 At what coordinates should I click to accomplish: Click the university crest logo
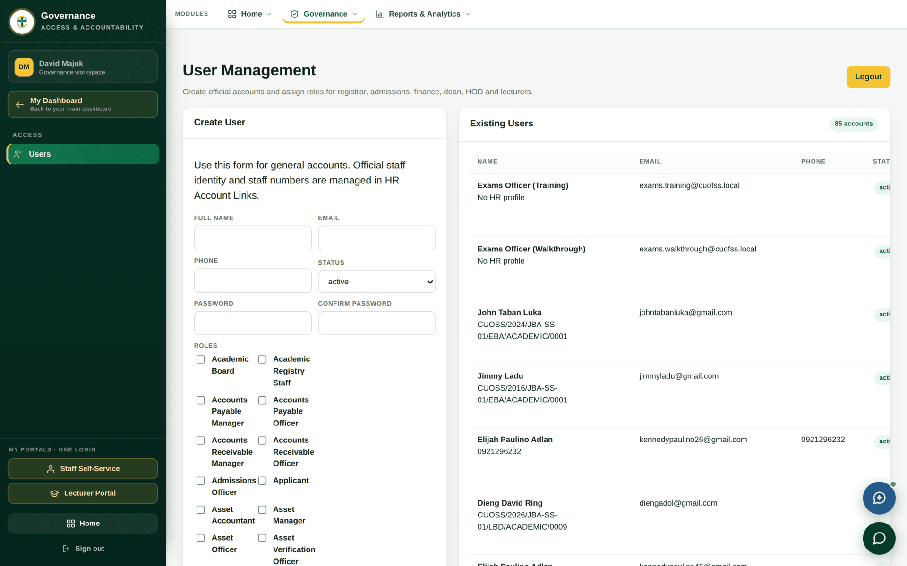point(22,22)
